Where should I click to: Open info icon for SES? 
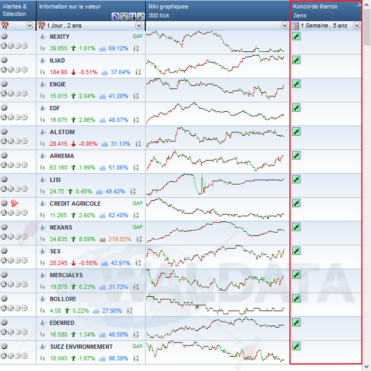[42, 251]
